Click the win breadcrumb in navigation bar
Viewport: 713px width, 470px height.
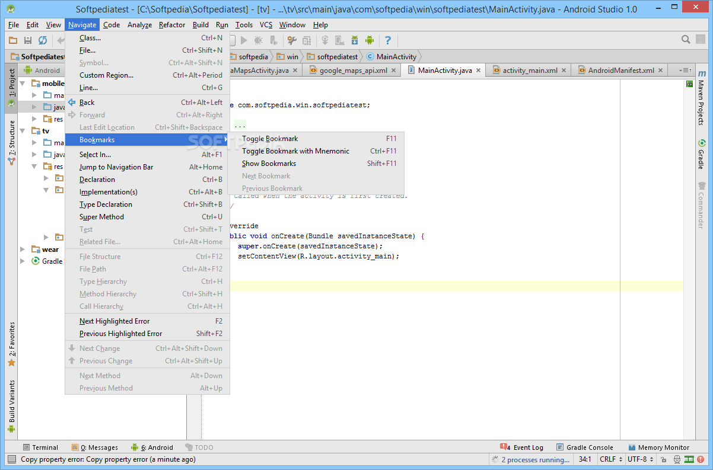tap(289, 57)
